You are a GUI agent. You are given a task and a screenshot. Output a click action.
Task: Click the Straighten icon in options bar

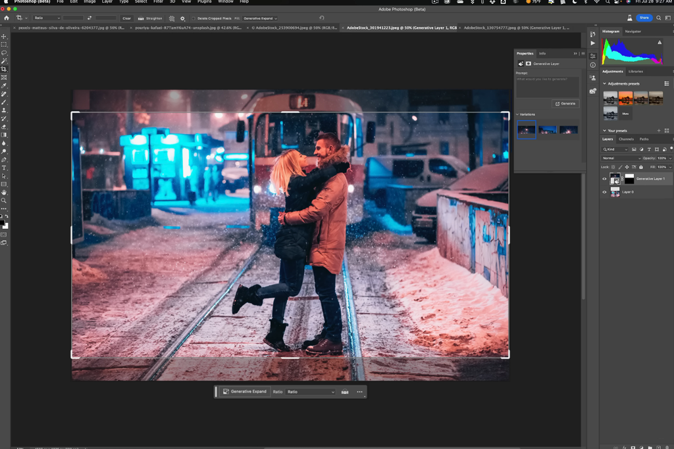(141, 18)
